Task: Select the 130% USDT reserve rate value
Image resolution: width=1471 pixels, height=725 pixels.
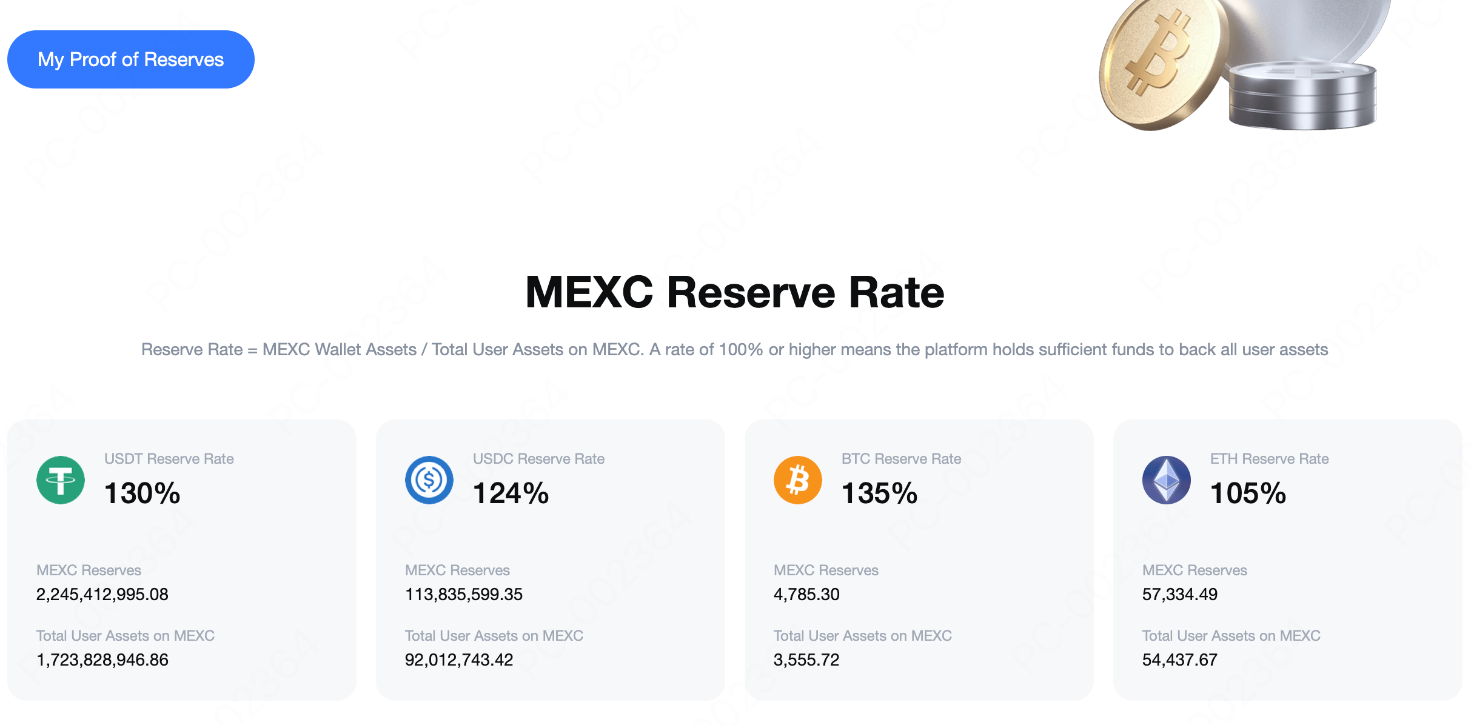Action: pos(142,493)
